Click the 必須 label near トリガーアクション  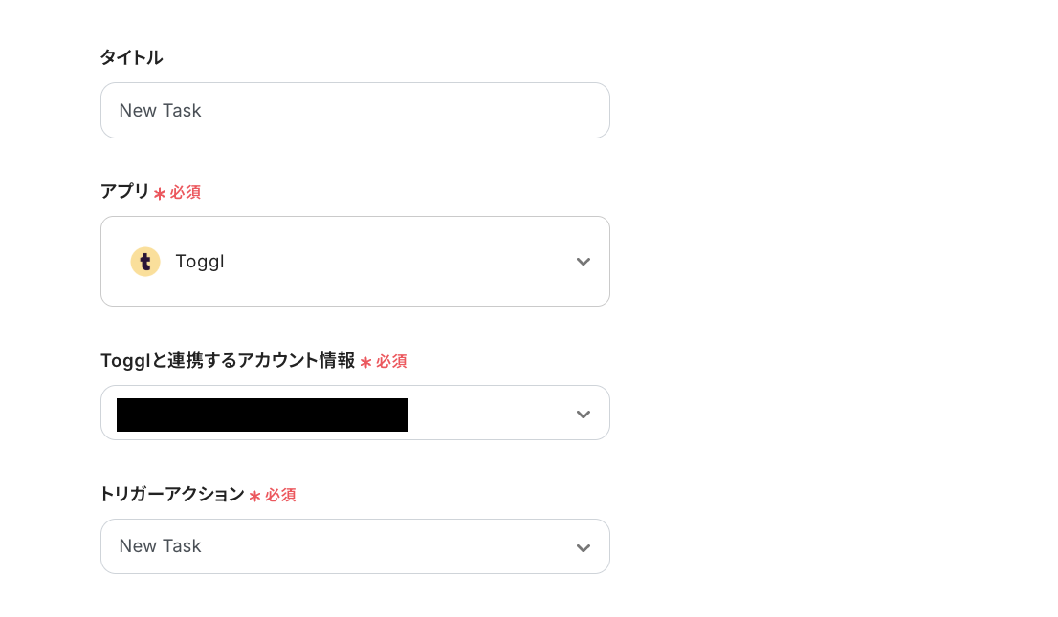coord(282,495)
